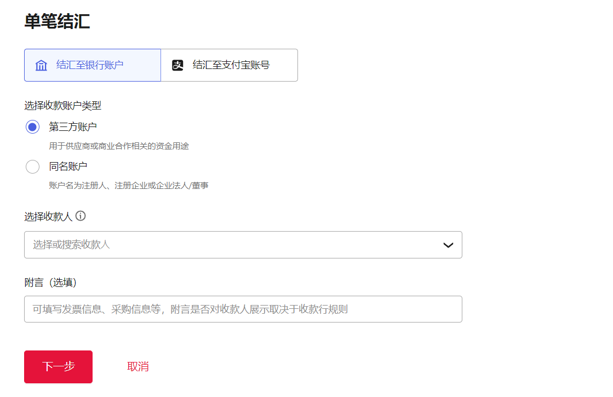The width and height of the screenshot is (613, 397).
Task: Click the 取消 link to cancel
Action: pyautogui.click(x=138, y=366)
